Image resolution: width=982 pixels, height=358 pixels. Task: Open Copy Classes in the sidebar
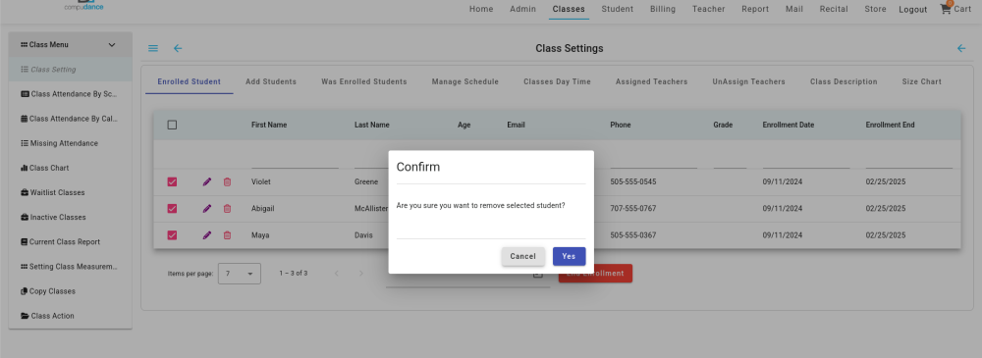pos(70,291)
